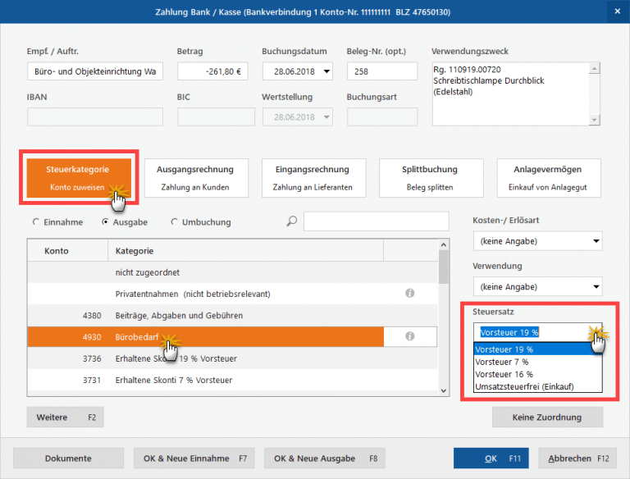Click category list scroll down arrow
The image size is (630, 479).
pos(444,390)
